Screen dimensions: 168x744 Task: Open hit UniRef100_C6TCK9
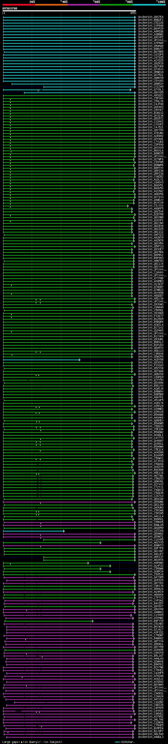pos(151,531)
